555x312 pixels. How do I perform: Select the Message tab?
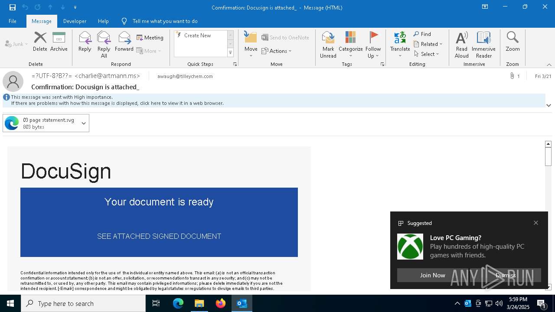tap(42, 21)
